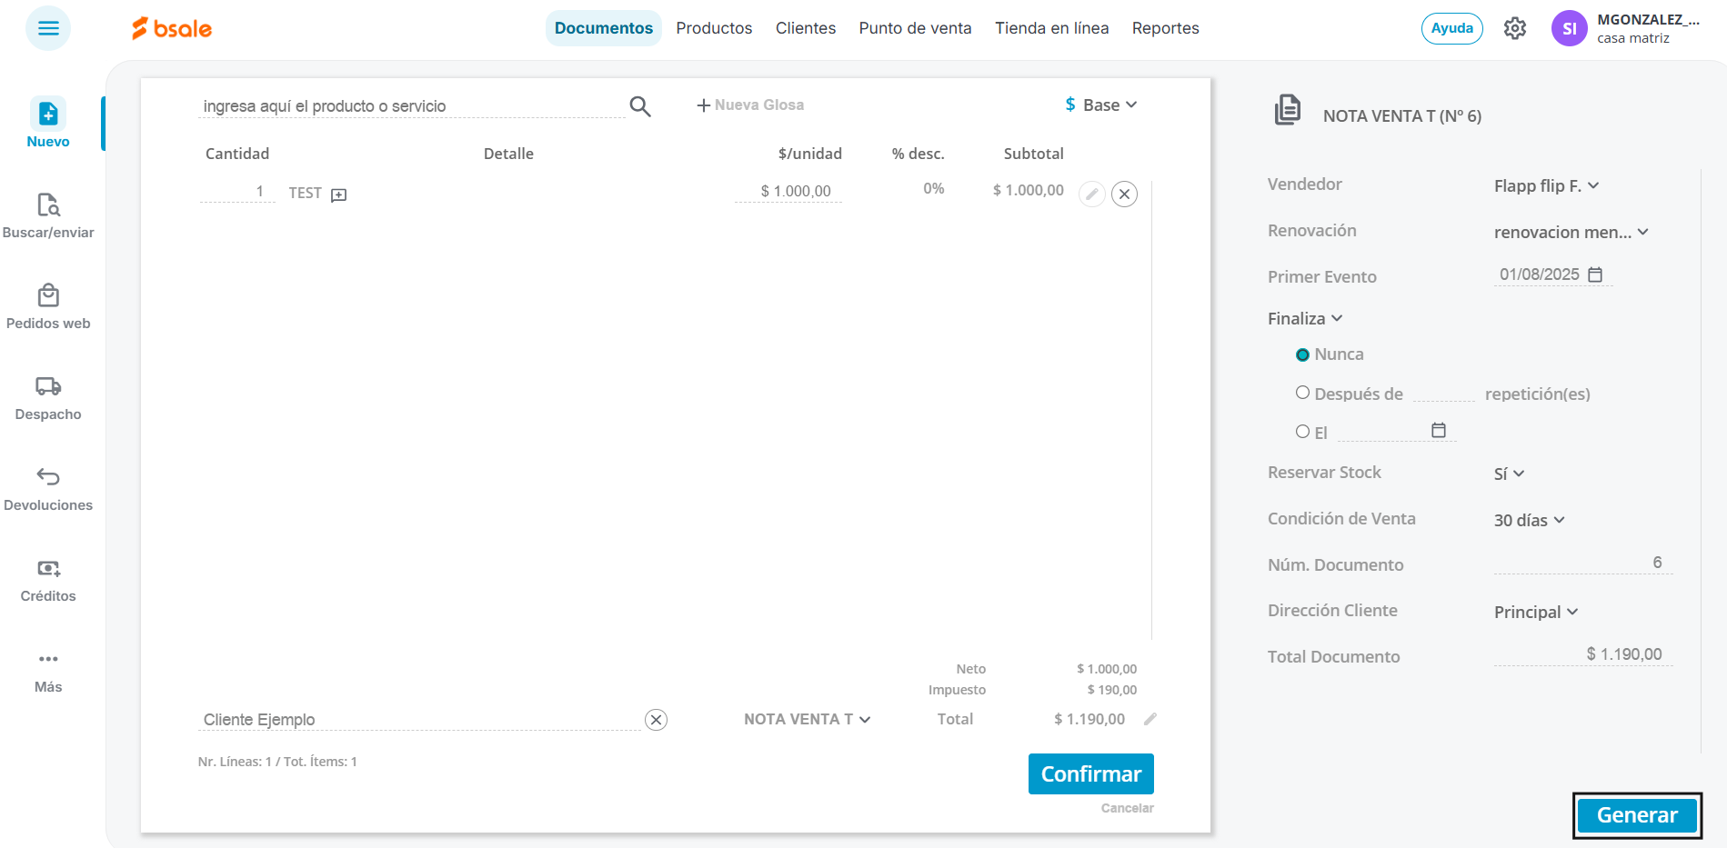Click the $/unidad price field
Image resolution: width=1727 pixels, height=848 pixels.
click(788, 191)
